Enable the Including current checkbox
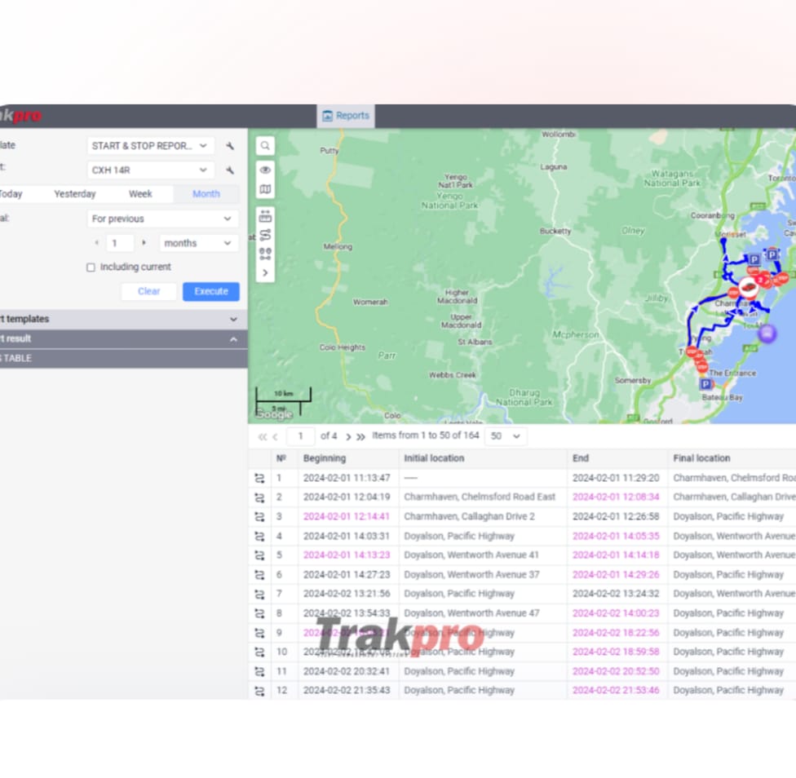 91,267
